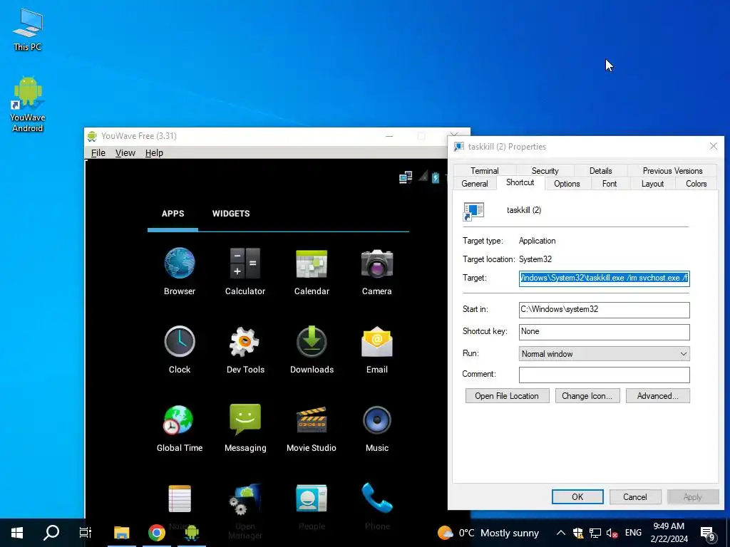The width and height of the screenshot is (730, 547).
Task: Open the View menu in YouWave
Action: [x=125, y=152]
